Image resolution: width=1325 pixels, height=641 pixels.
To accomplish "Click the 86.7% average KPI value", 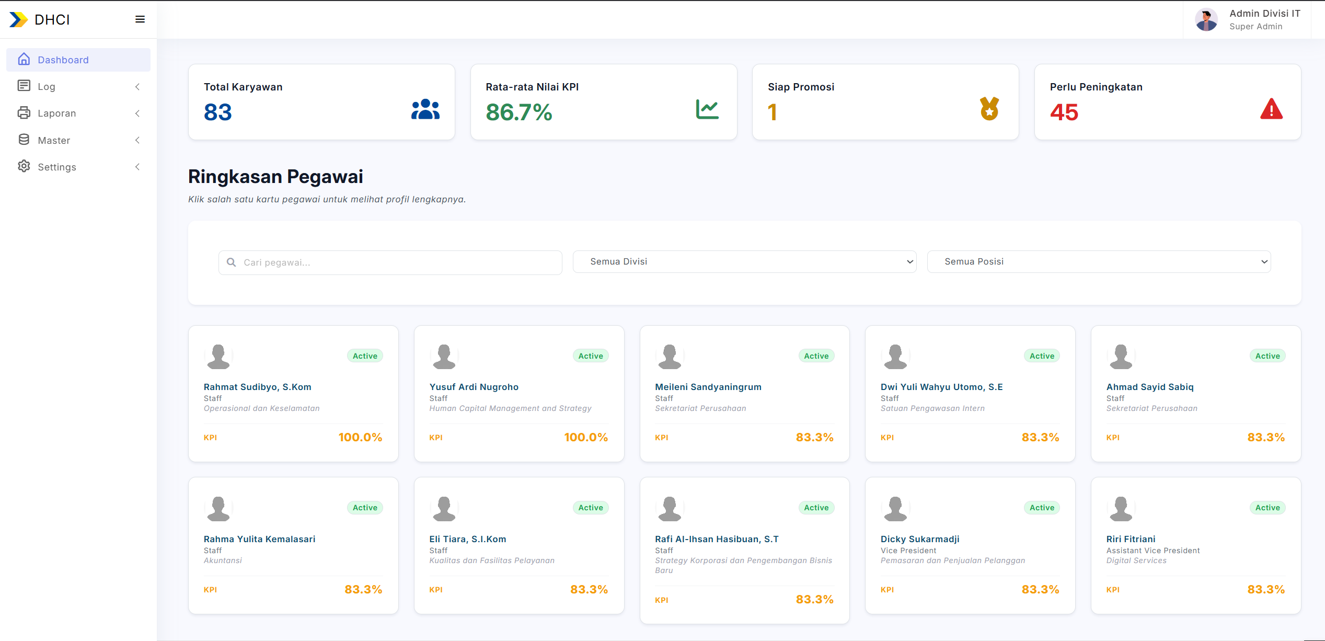I will [x=519, y=112].
